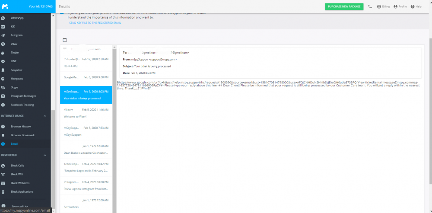Open the Billing page
The image size is (432, 213).
click(x=383, y=6)
